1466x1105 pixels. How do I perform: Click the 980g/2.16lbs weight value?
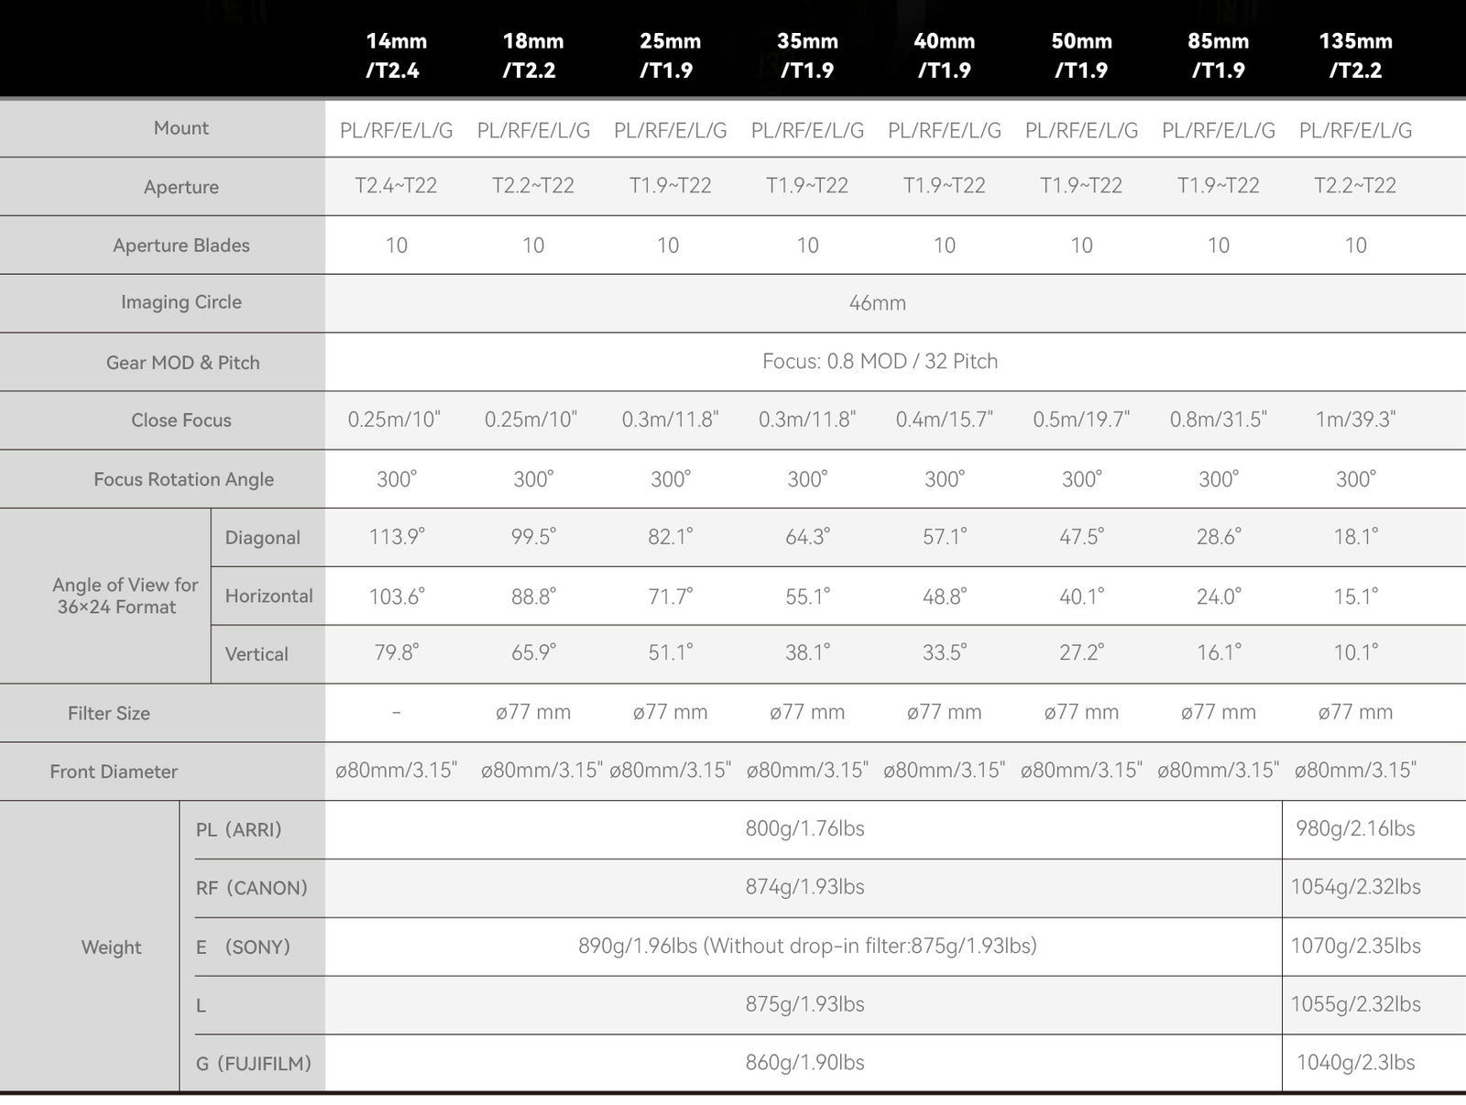point(1355,828)
